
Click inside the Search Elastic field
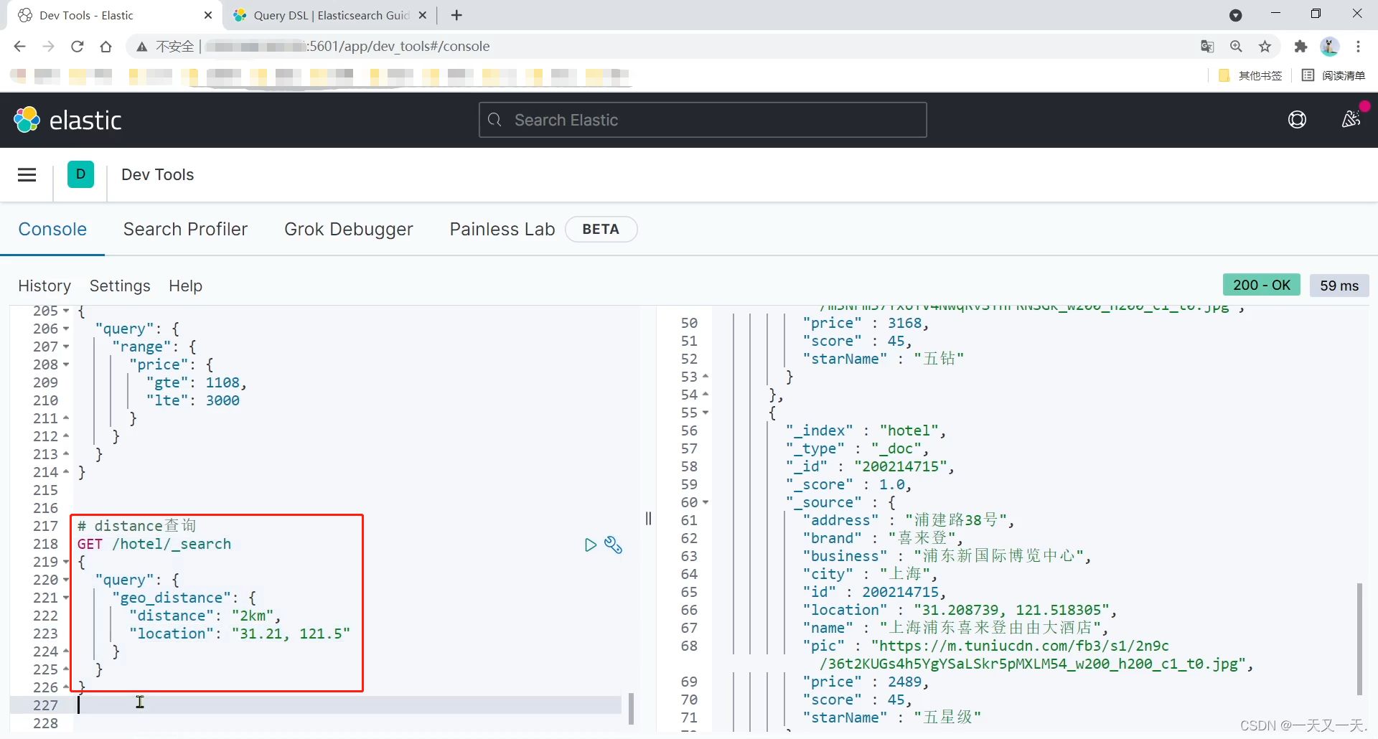click(x=702, y=120)
